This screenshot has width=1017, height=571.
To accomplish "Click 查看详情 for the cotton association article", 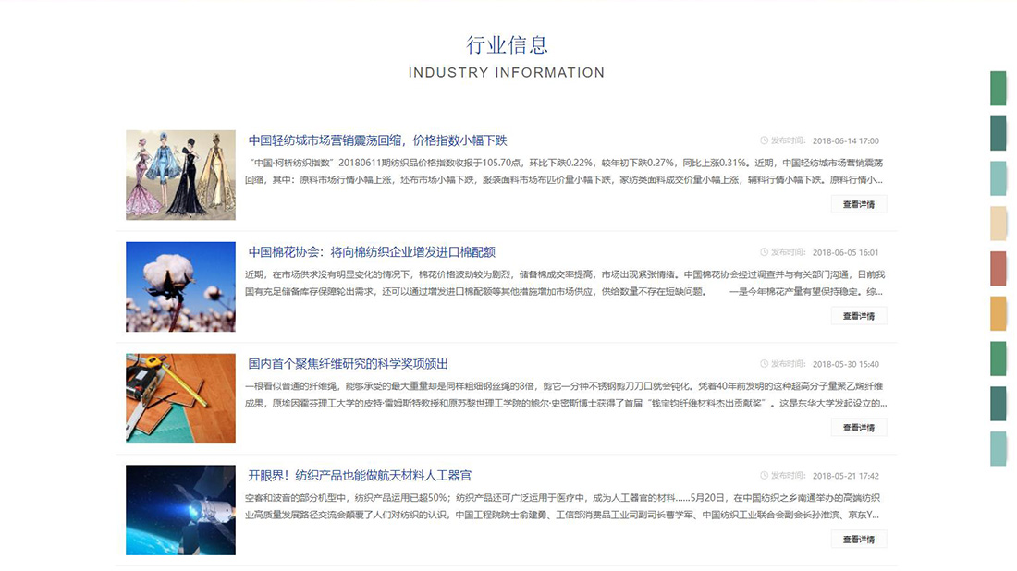I will (x=860, y=315).
